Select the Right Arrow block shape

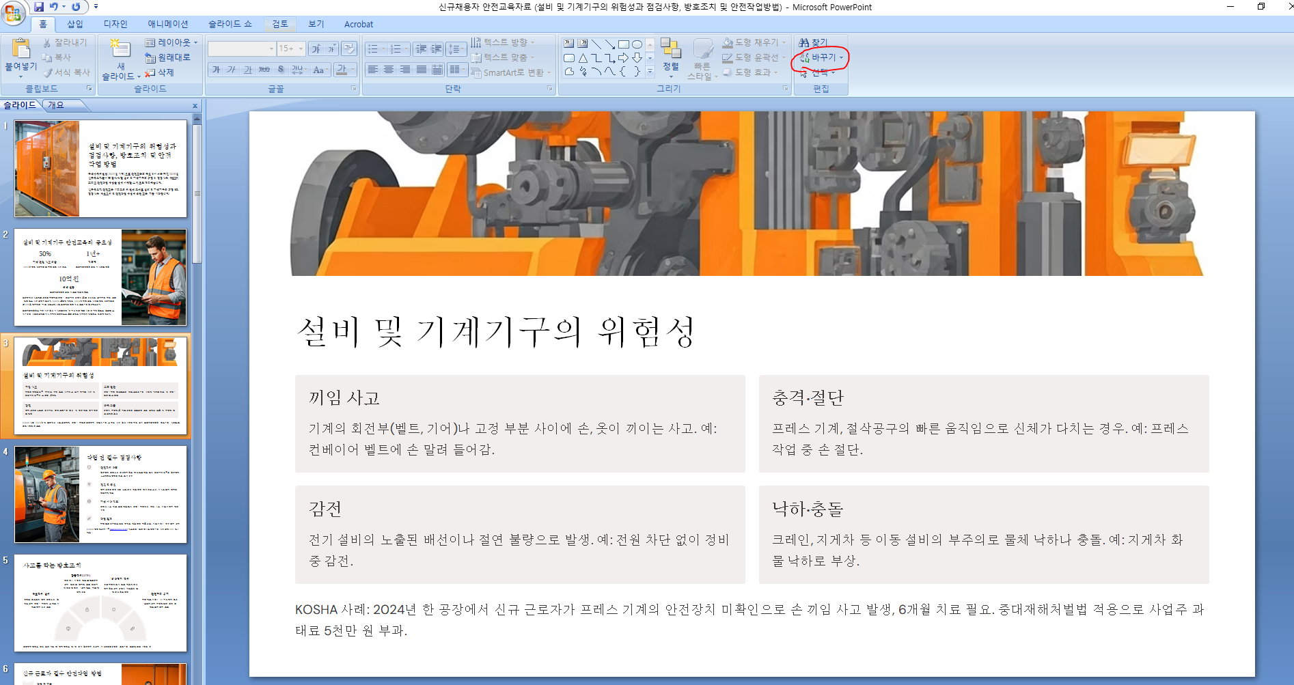[x=624, y=57]
